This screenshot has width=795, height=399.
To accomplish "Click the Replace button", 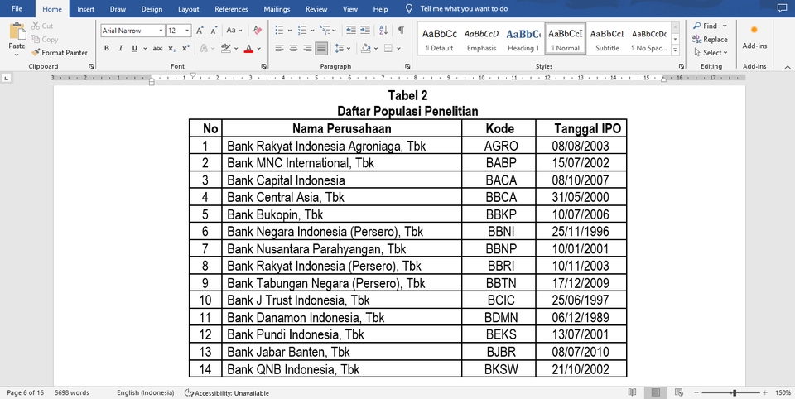I will coord(710,39).
